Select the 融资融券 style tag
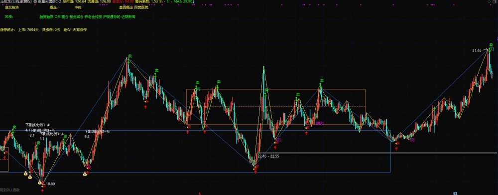Image resolution: width=498 pixels, height=195 pixels. pyautogui.click(x=46, y=16)
